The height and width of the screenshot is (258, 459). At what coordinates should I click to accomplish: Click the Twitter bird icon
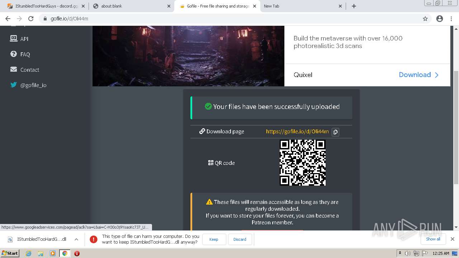(x=14, y=85)
